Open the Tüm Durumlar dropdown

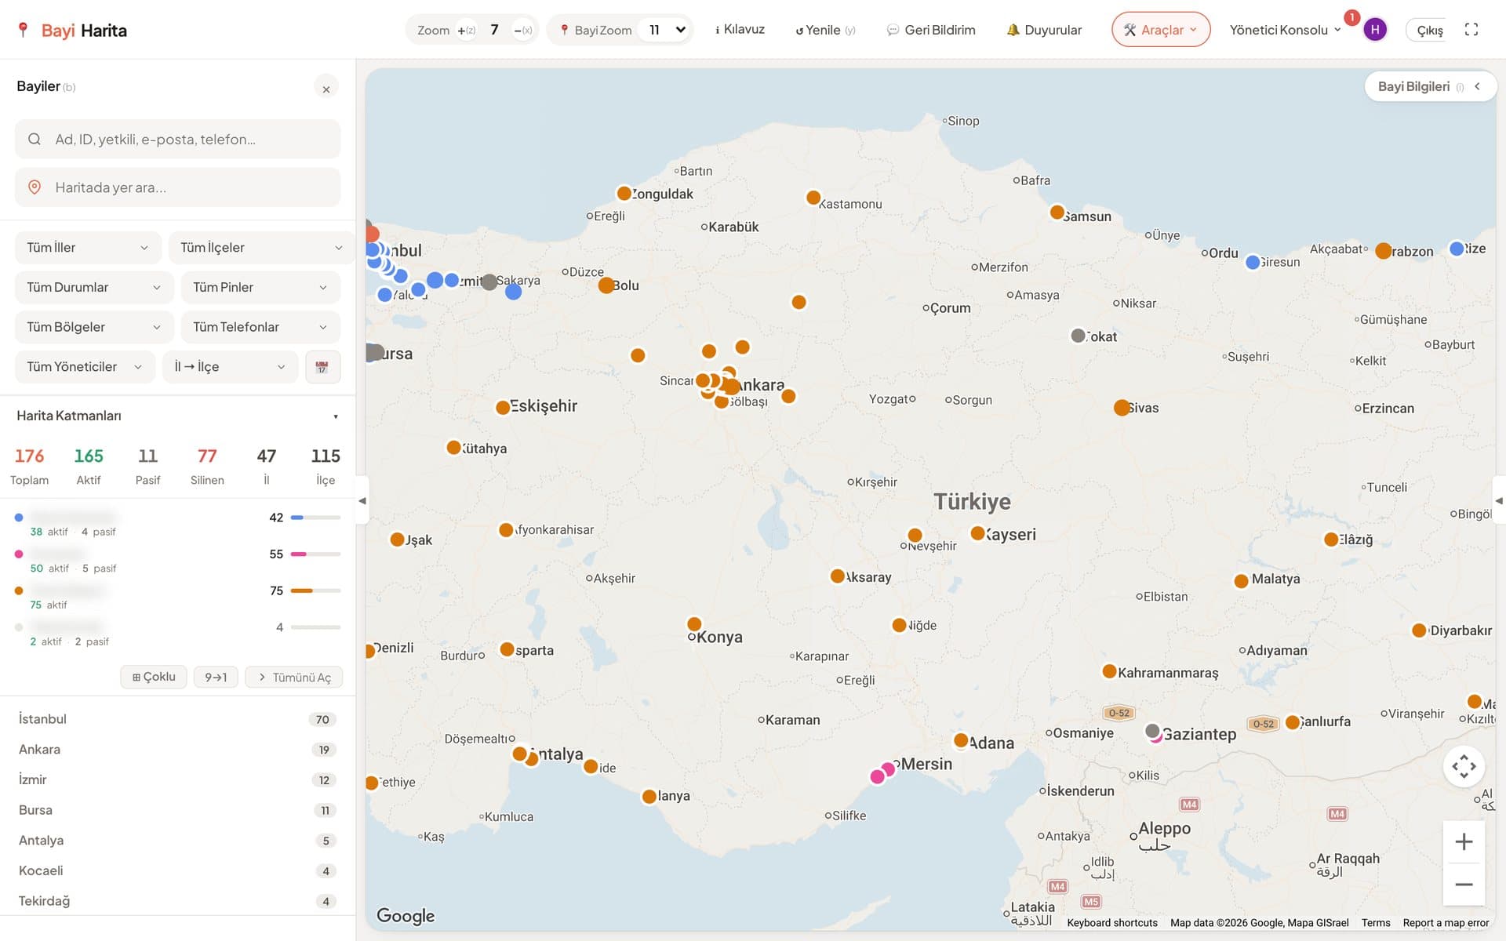tap(94, 288)
